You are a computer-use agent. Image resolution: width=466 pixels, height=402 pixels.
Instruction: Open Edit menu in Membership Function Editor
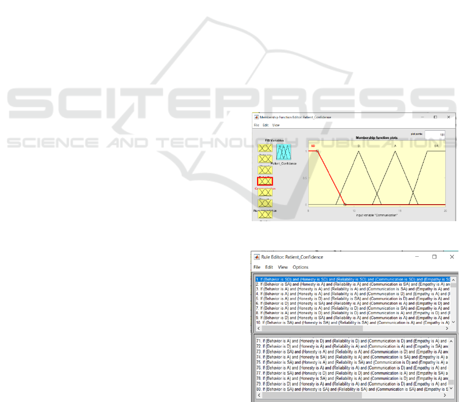(x=265, y=125)
